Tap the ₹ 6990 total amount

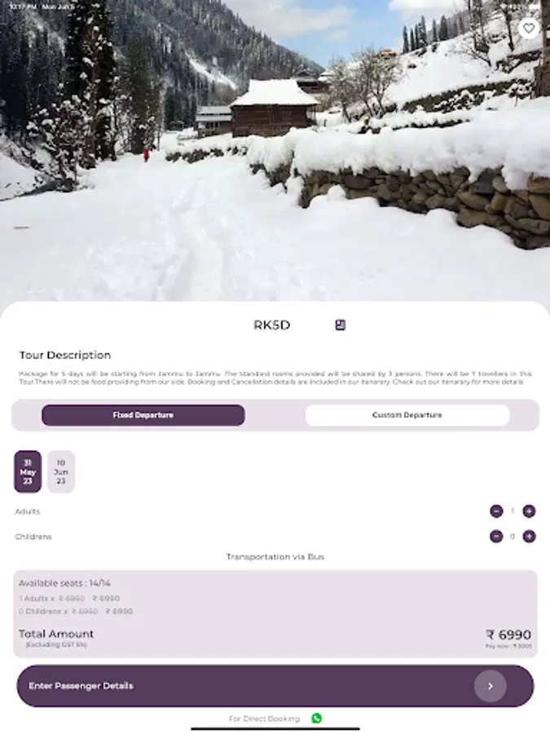coord(508,635)
